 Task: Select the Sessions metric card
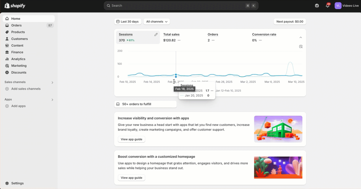pyautogui.click(x=138, y=37)
